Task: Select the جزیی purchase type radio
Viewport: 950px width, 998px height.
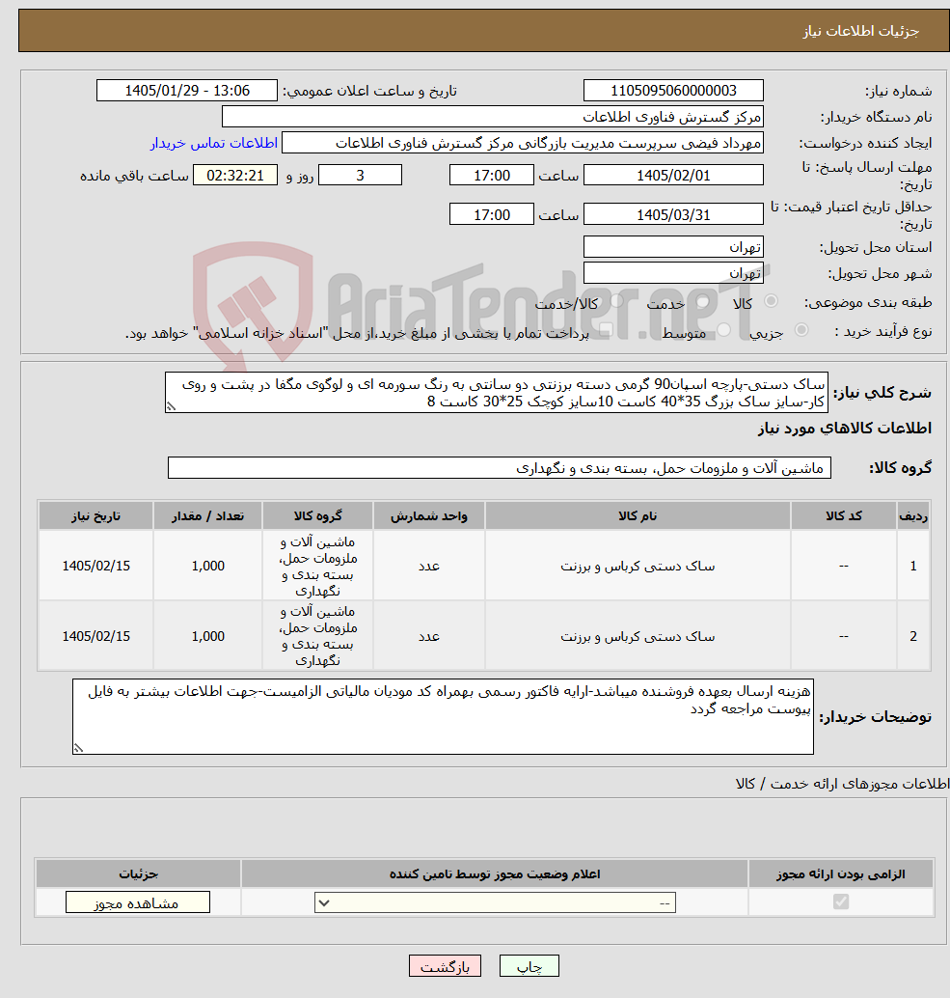Action: [801, 330]
